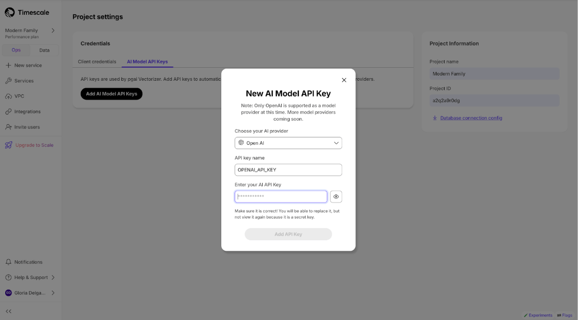Open Database connection config link

coord(471,118)
